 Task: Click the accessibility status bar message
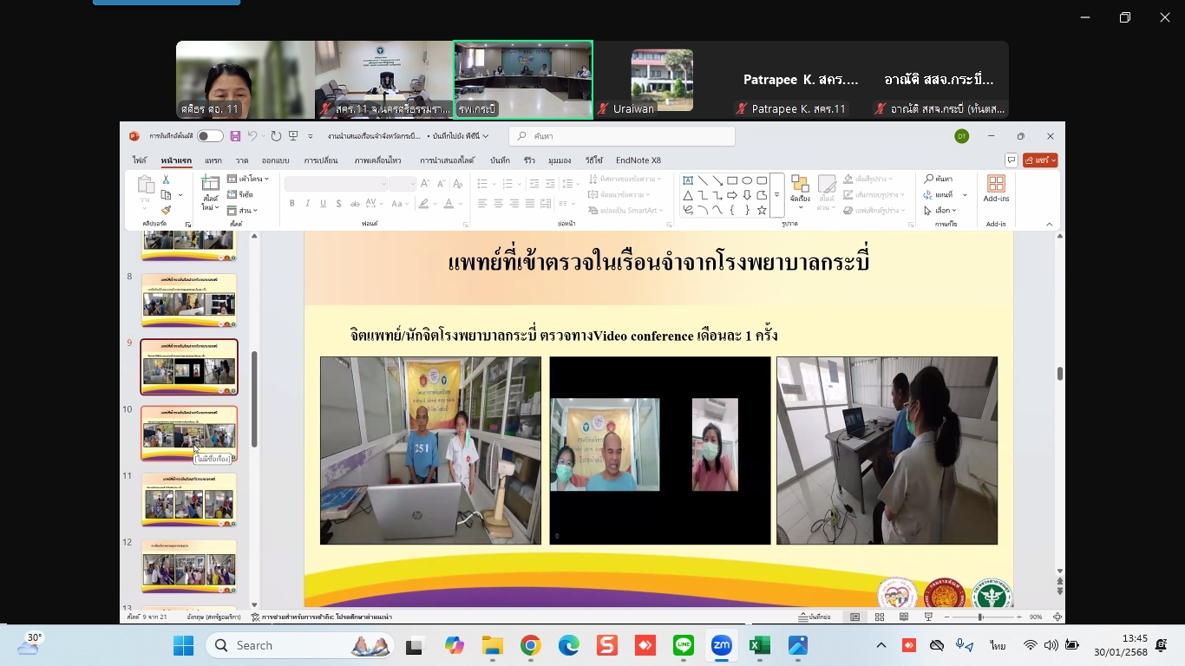click(321, 617)
